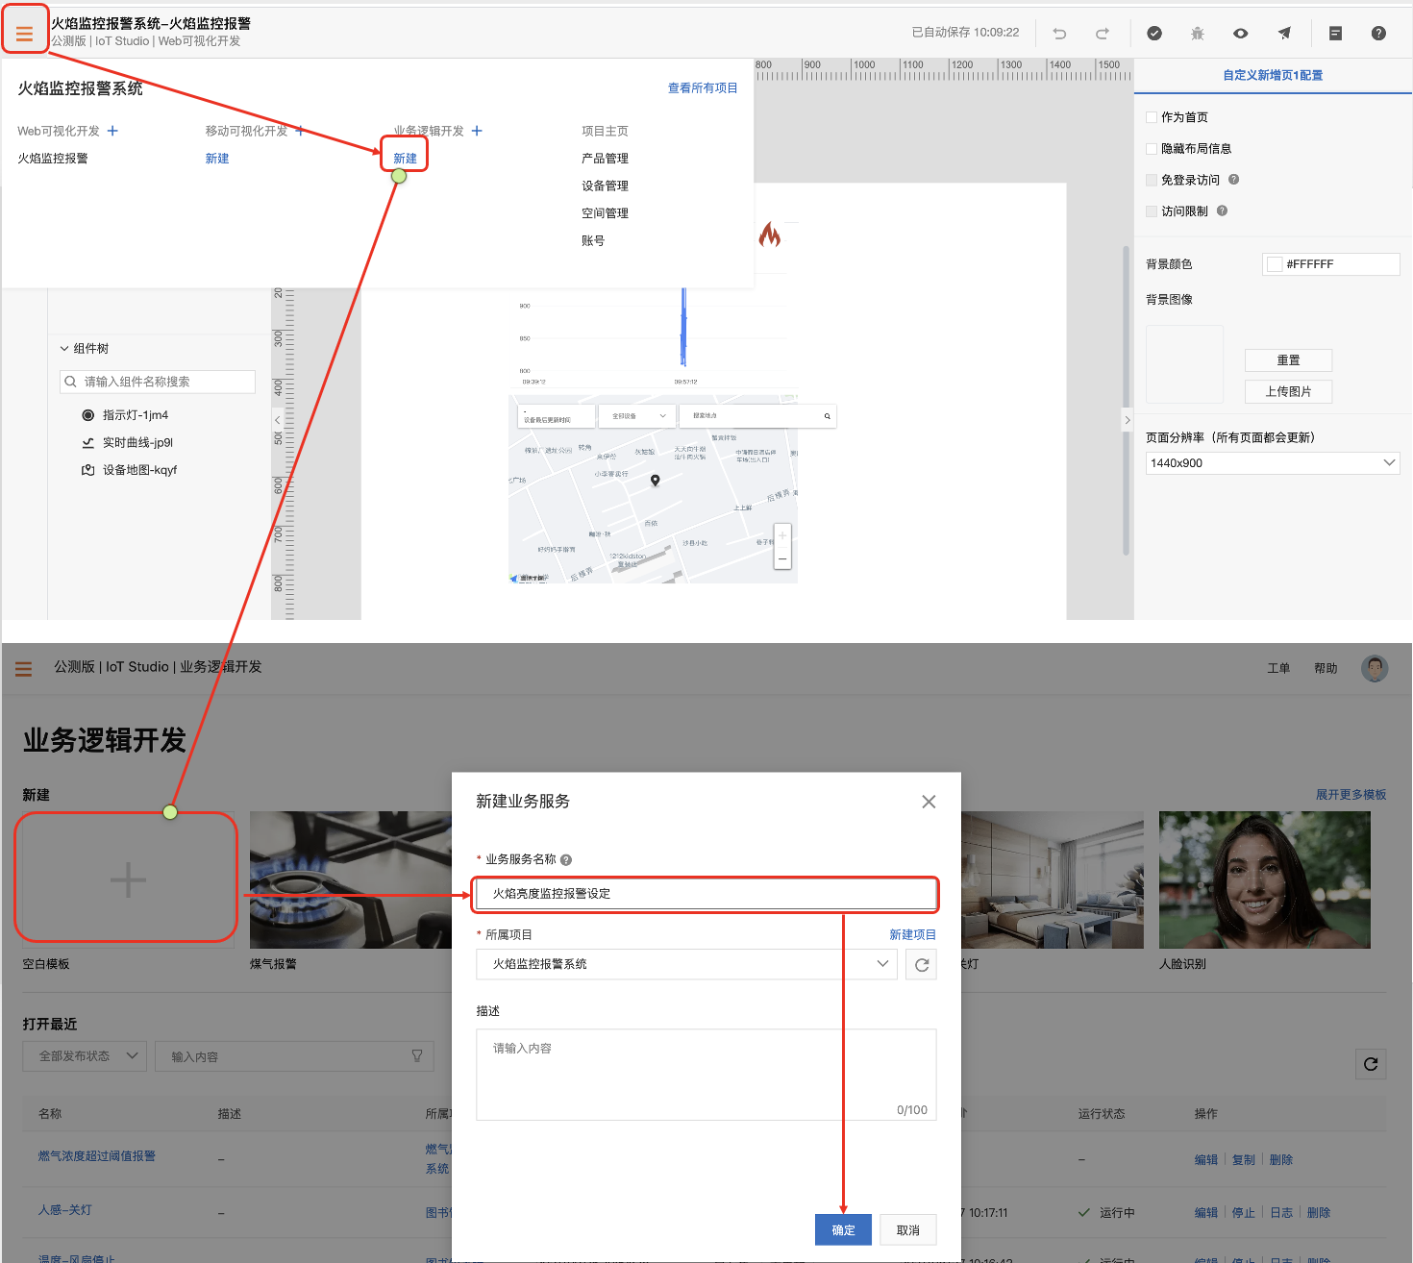1413x1263 pixels.
Task: Click the #FFFFFF background color swatch
Action: tap(1275, 264)
